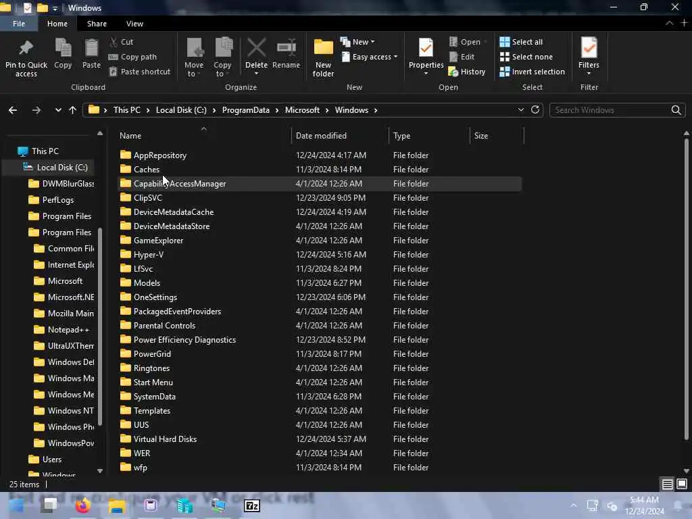The width and height of the screenshot is (692, 519).
Task: Open the File tab
Action: (x=19, y=24)
